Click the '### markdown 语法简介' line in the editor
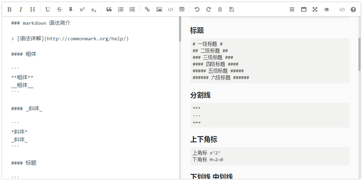This screenshot has height=181, width=363. (41, 23)
